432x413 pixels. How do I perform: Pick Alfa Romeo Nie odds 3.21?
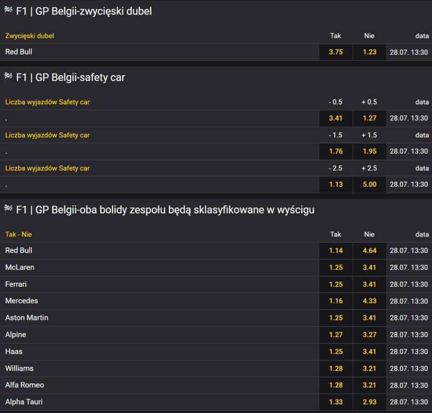coord(369,385)
